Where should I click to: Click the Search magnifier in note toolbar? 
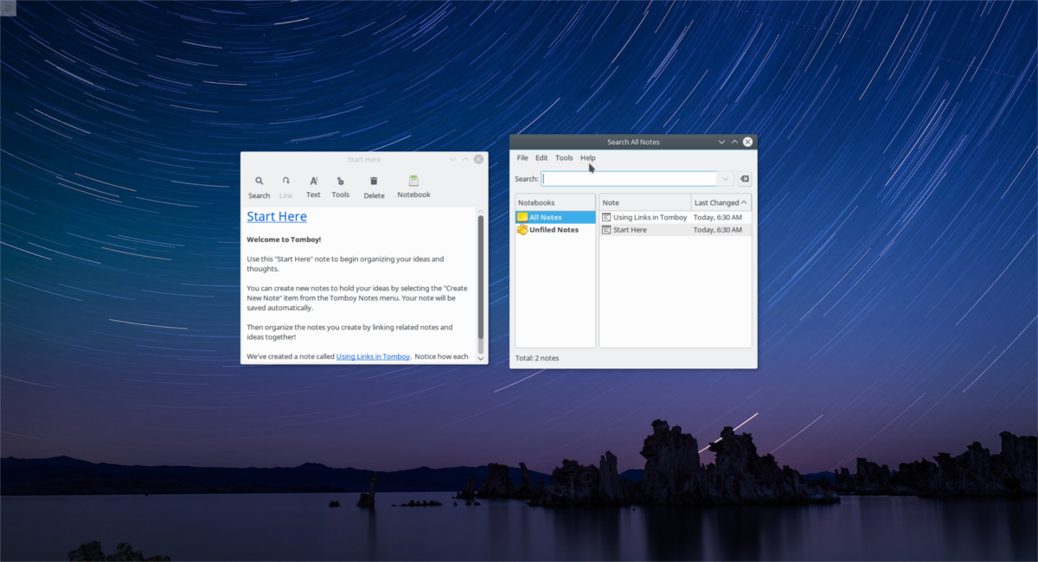(259, 187)
